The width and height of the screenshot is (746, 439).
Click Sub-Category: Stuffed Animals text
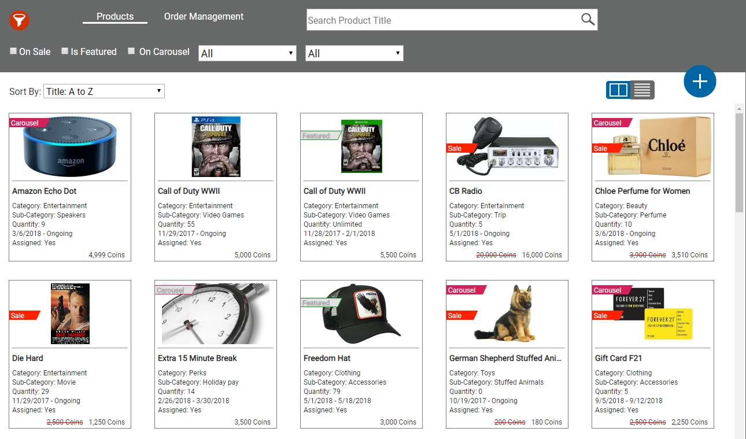tap(496, 382)
